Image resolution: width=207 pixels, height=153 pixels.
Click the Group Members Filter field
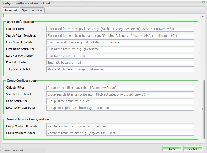click(120, 133)
